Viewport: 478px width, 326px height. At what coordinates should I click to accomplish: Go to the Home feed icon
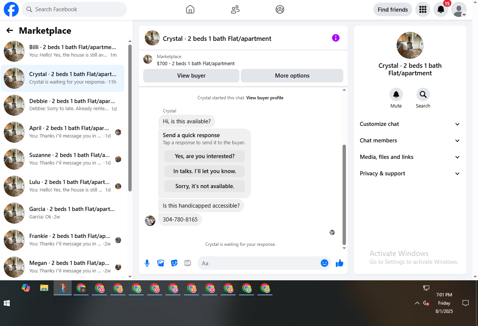tap(190, 9)
